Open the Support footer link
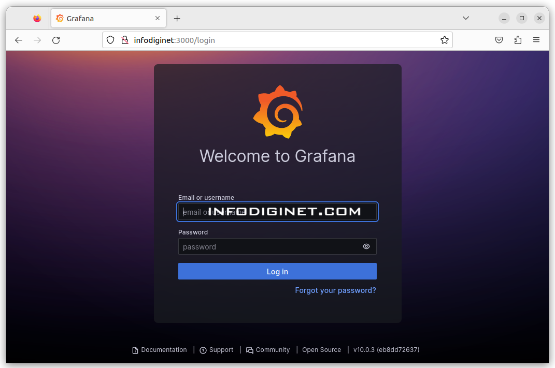The image size is (555, 368). [x=217, y=350]
